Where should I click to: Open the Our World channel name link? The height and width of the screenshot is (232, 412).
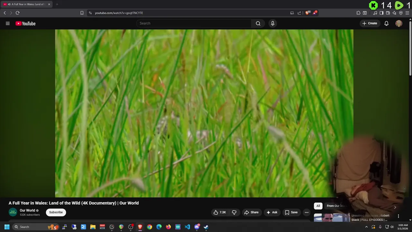[x=27, y=210]
